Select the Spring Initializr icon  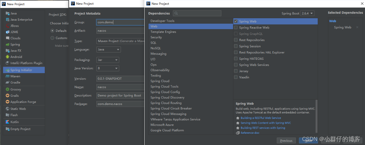tap(8, 70)
